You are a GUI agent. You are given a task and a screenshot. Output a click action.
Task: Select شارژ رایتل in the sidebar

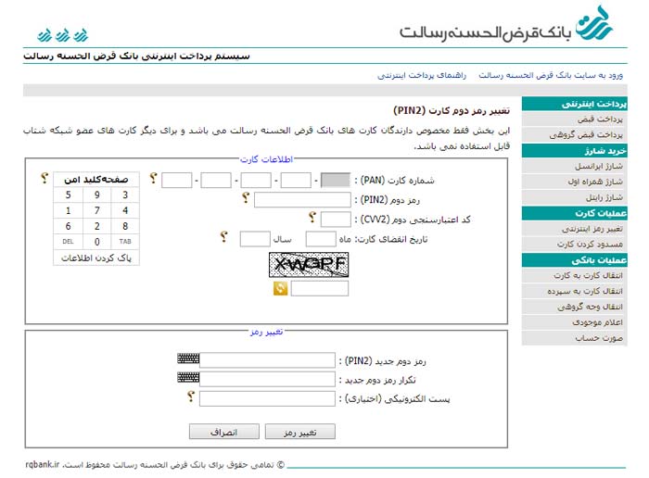click(575, 197)
